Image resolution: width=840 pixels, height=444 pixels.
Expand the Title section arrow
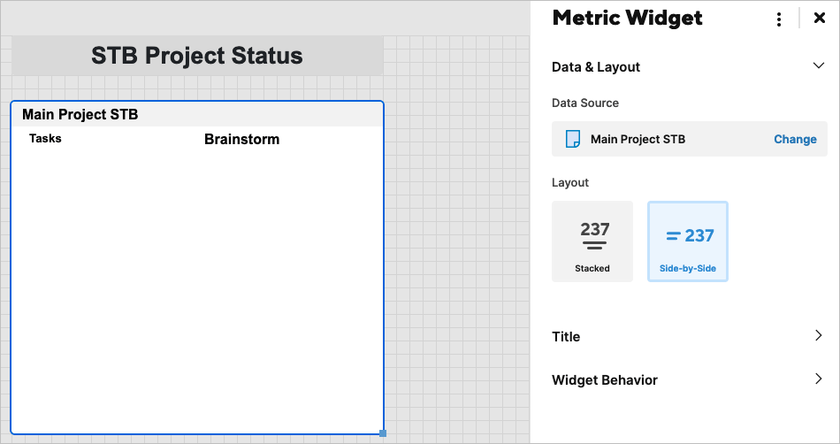click(x=818, y=336)
